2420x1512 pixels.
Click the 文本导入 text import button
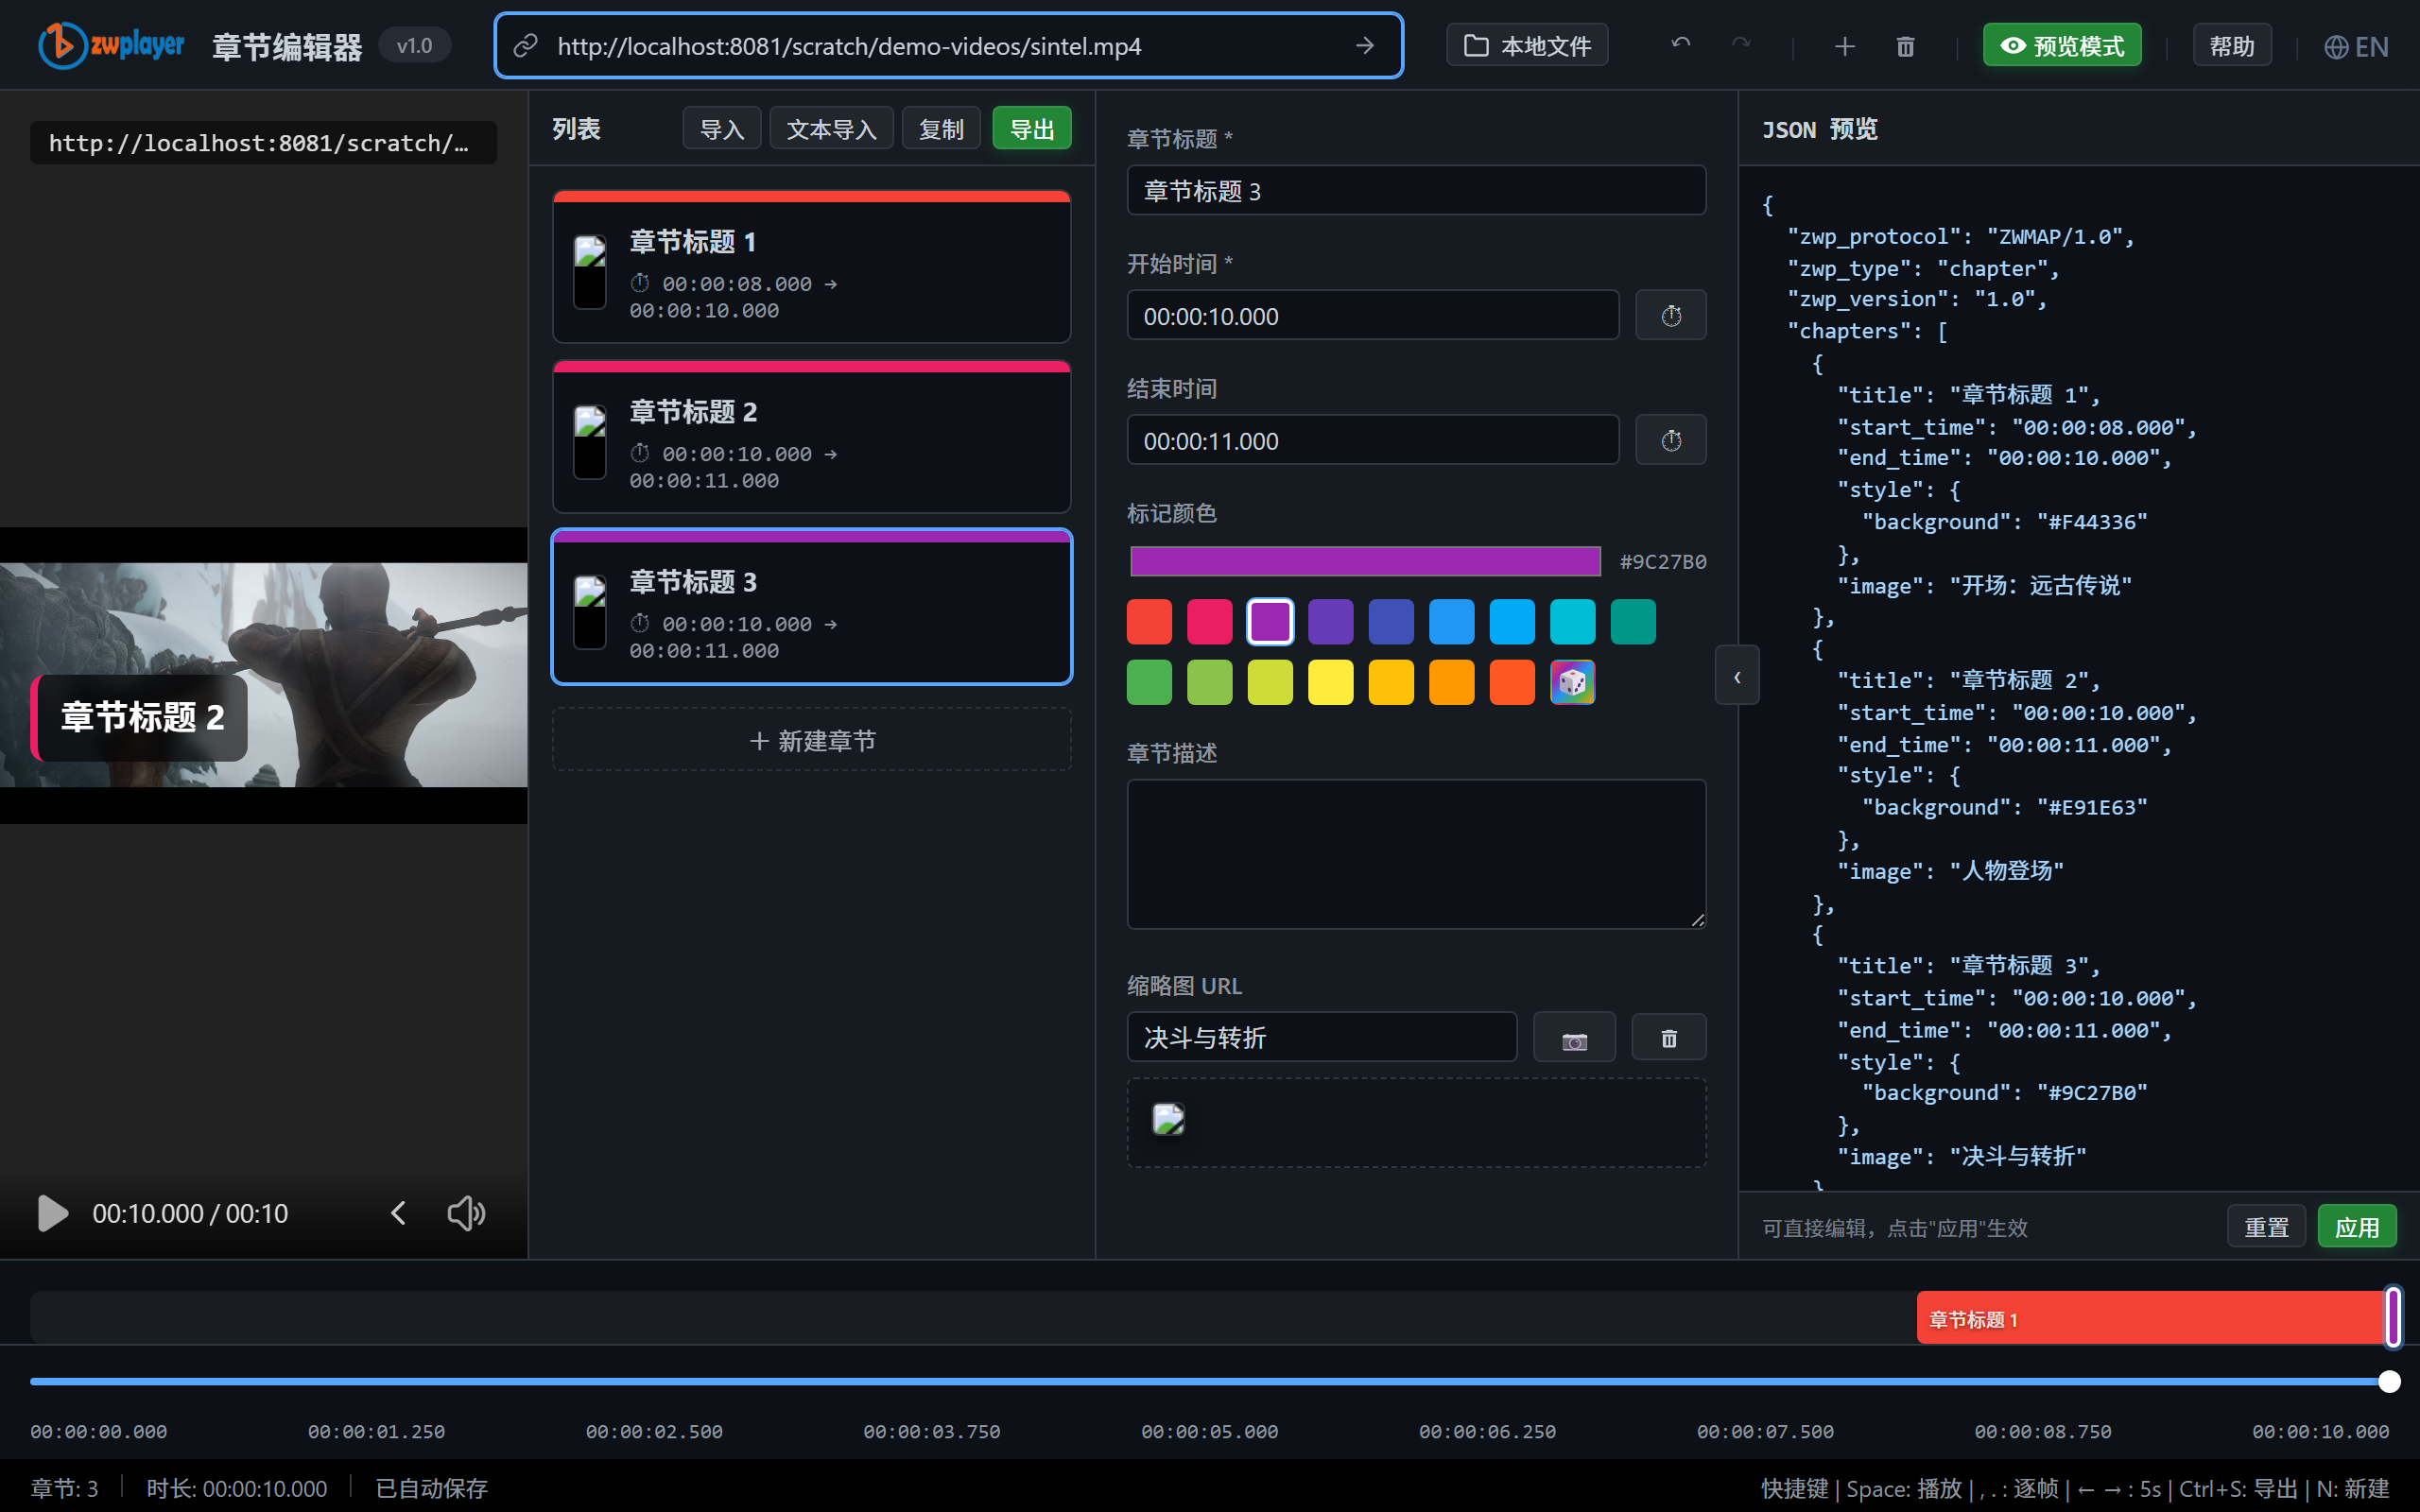(831, 129)
